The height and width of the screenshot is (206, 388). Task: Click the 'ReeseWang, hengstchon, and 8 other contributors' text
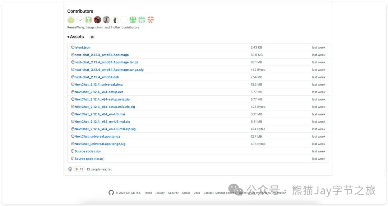[x=103, y=27]
